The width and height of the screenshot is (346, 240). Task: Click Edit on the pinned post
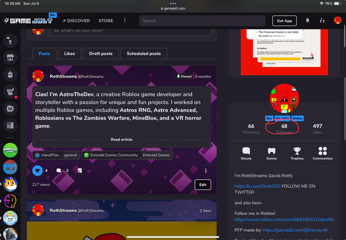coord(203,185)
